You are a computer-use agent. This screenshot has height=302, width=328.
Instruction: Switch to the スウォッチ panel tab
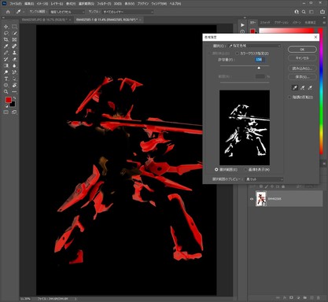point(265,23)
